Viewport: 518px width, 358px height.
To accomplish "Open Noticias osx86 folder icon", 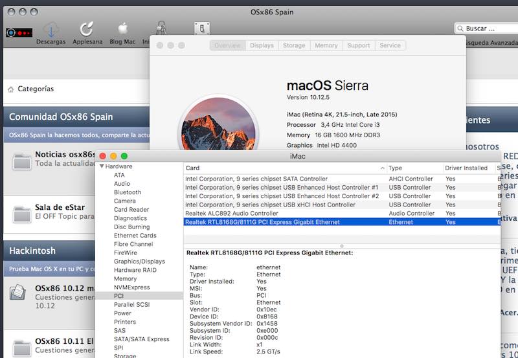I will (22, 161).
